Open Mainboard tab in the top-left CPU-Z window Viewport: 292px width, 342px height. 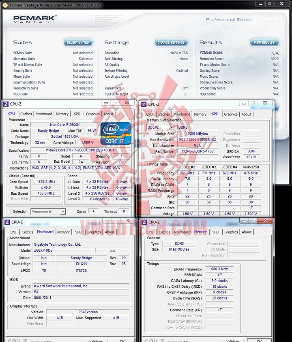tap(44, 114)
